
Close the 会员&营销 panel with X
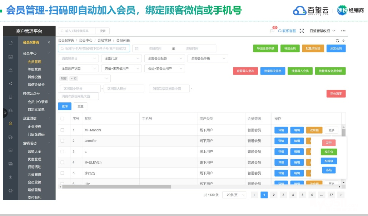click(x=49, y=42)
